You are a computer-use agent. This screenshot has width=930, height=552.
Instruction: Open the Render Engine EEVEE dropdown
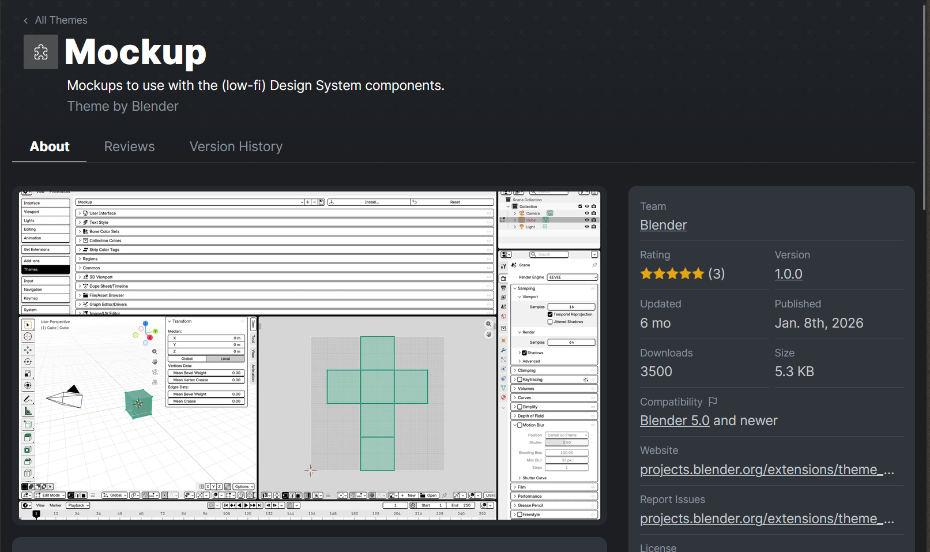[572, 277]
